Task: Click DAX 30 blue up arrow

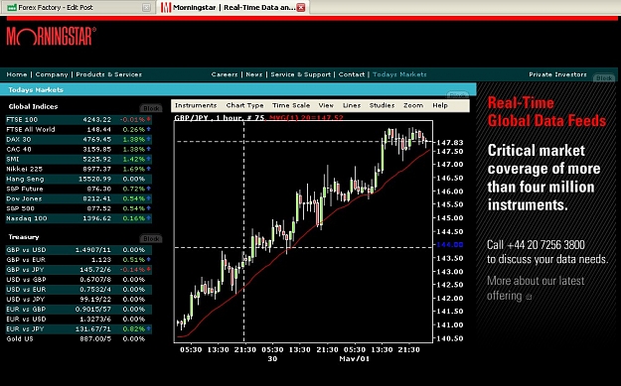Action: (x=149, y=139)
